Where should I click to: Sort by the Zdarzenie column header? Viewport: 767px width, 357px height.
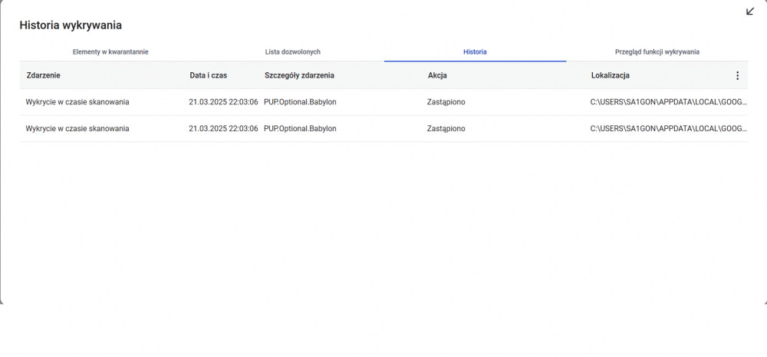tap(43, 76)
